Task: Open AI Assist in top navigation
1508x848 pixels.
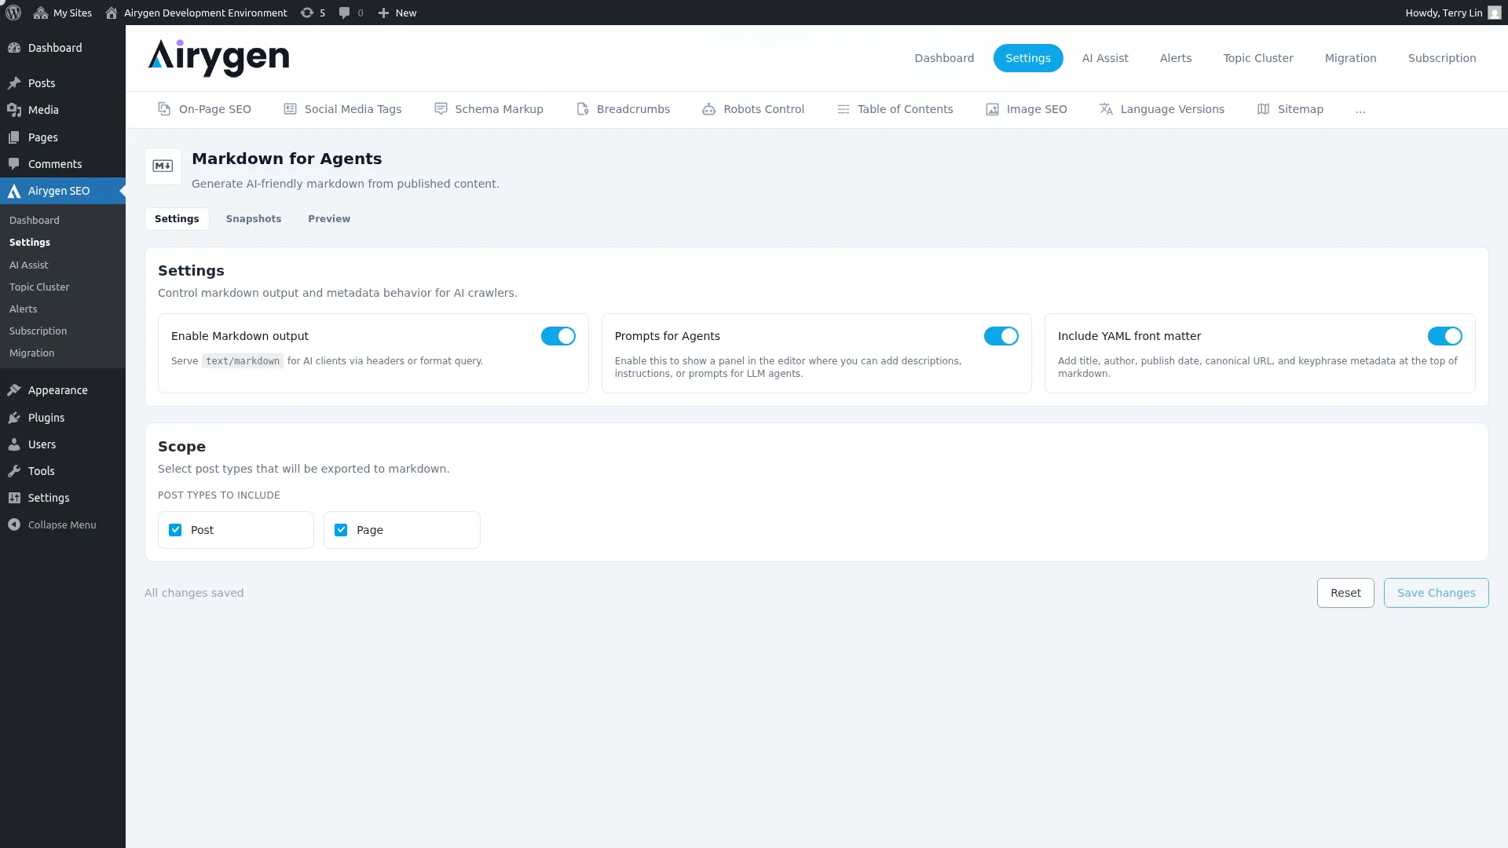Action: point(1105,58)
